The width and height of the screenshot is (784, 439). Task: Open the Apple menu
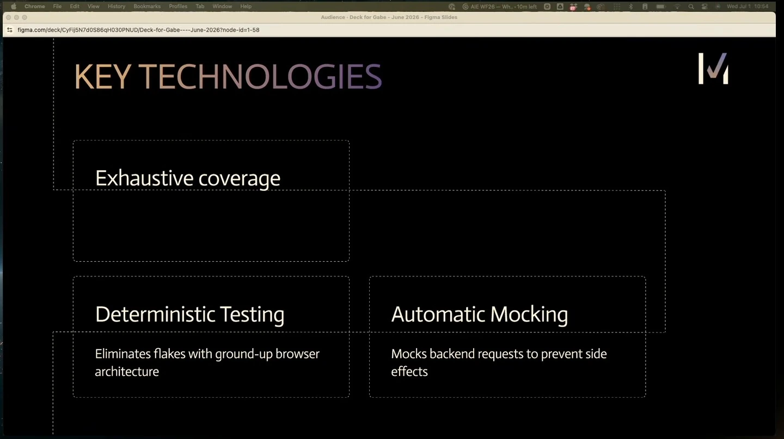click(14, 7)
